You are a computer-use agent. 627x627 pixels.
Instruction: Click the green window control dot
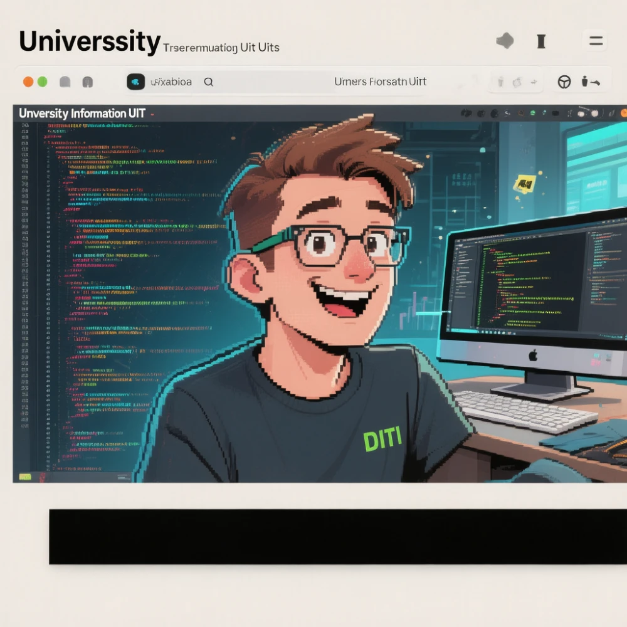click(43, 82)
